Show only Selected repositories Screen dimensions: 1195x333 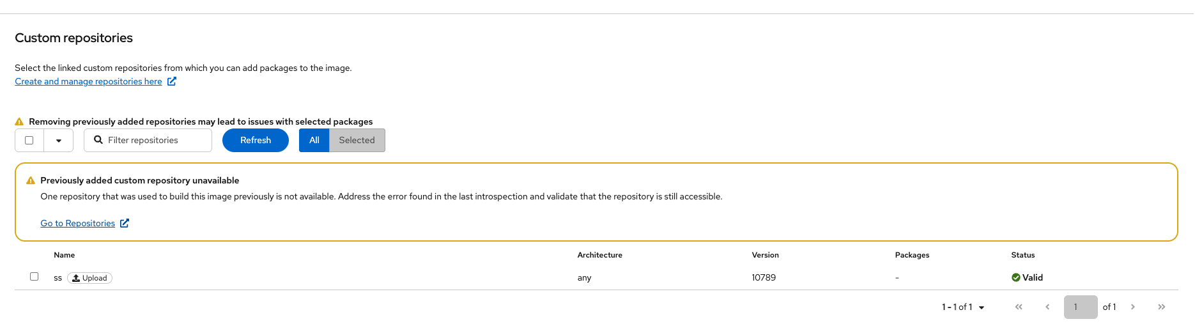[x=357, y=140]
